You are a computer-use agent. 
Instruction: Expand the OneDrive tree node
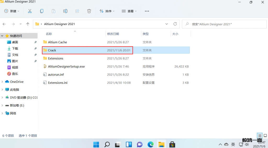pos(2,82)
